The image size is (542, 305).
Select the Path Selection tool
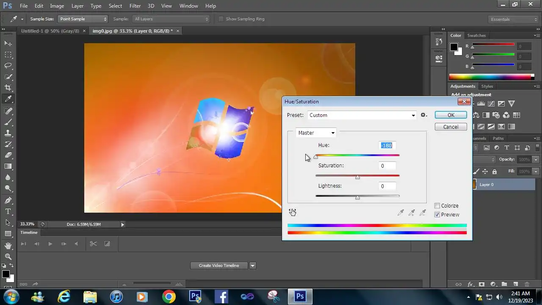[8, 222]
